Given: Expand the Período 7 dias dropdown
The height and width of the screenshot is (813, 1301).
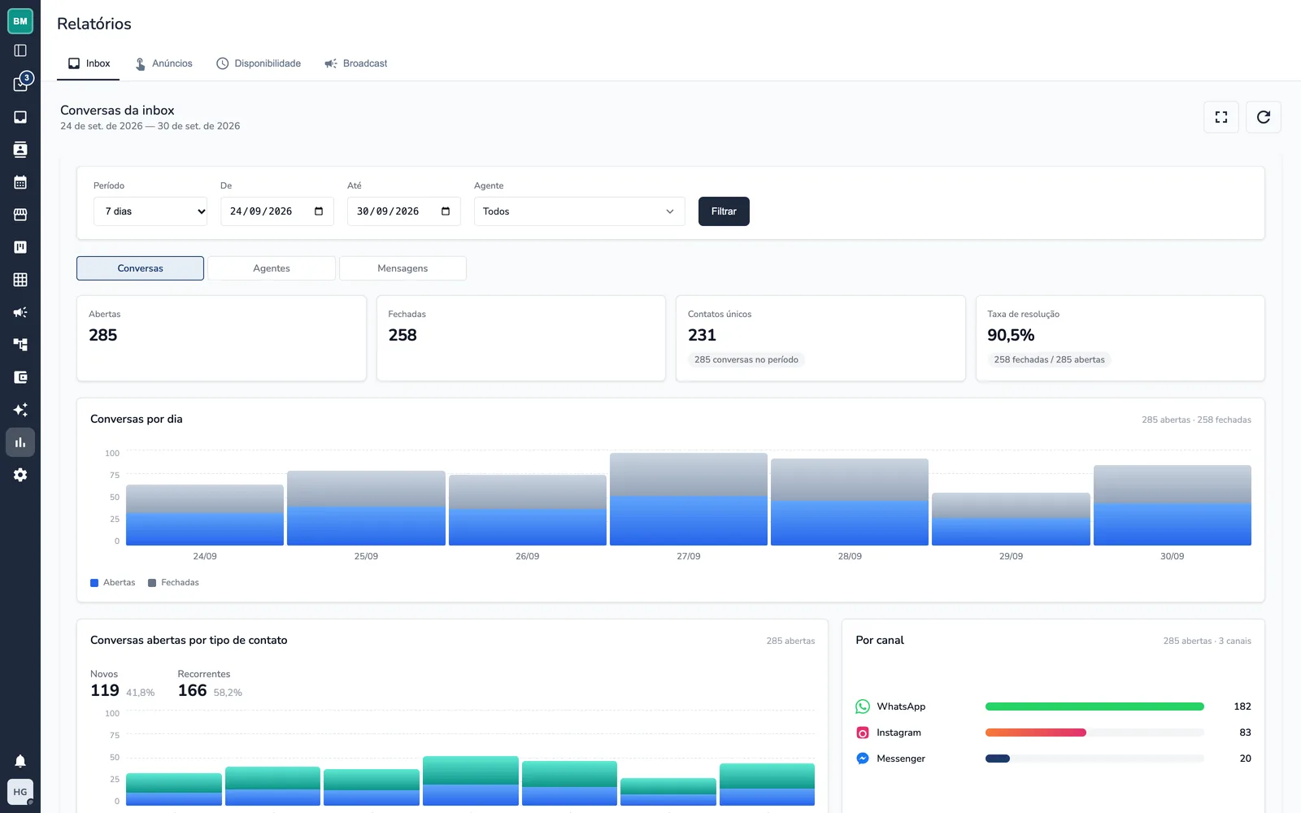Looking at the screenshot, I should coord(150,211).
